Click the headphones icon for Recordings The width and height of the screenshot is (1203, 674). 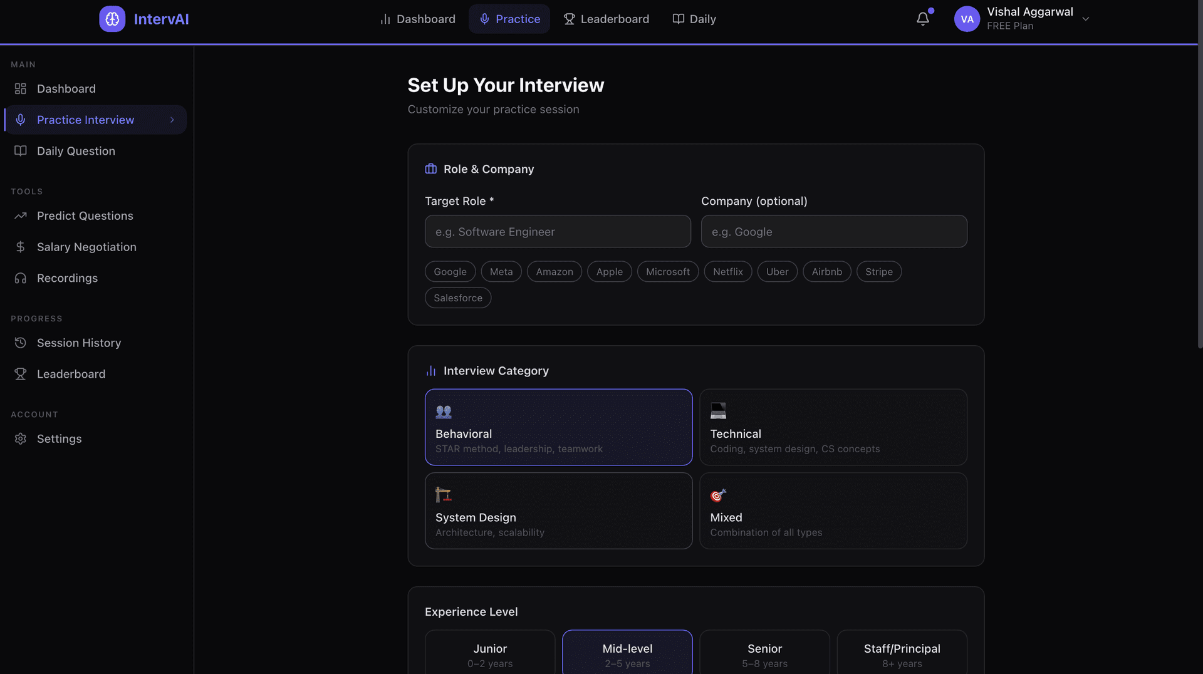pos(21,278)
